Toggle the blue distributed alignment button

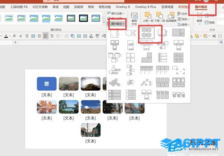point(33,36)
